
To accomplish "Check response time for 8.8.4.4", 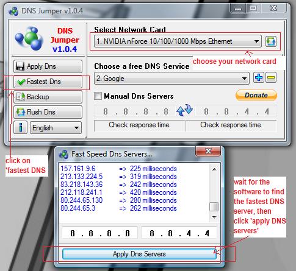I will pos(231,125).
